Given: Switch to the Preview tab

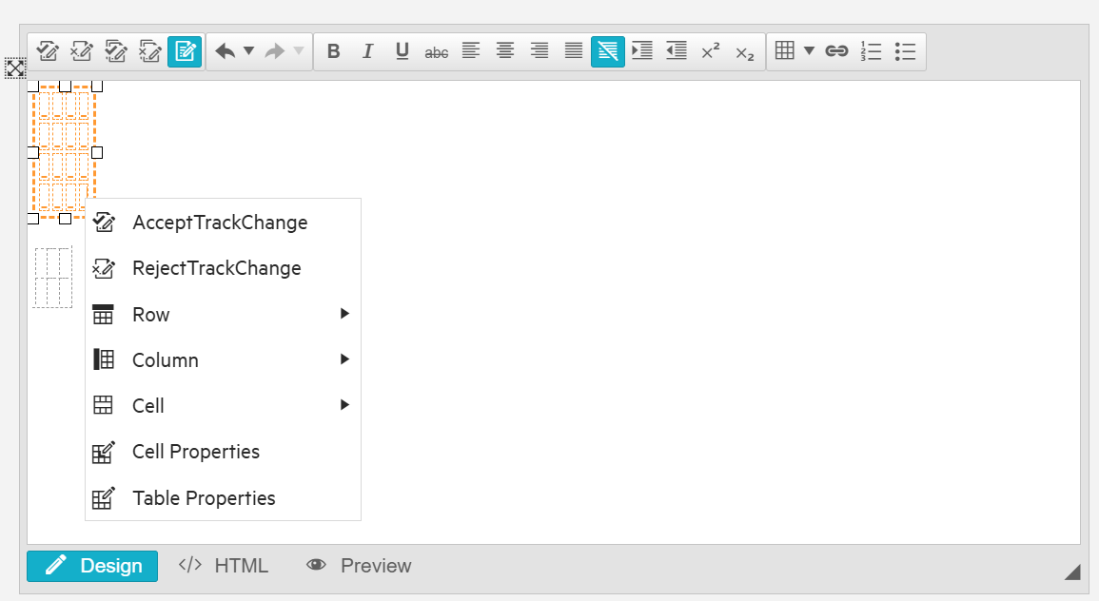Looking at the screenshot, I should [359, 566].
